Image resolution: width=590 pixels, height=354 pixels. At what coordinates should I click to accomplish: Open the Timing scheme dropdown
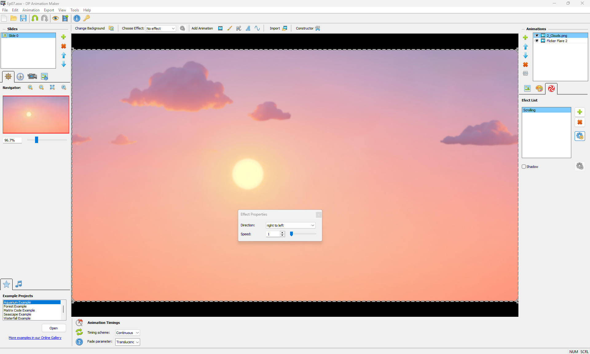pos(128,333)
